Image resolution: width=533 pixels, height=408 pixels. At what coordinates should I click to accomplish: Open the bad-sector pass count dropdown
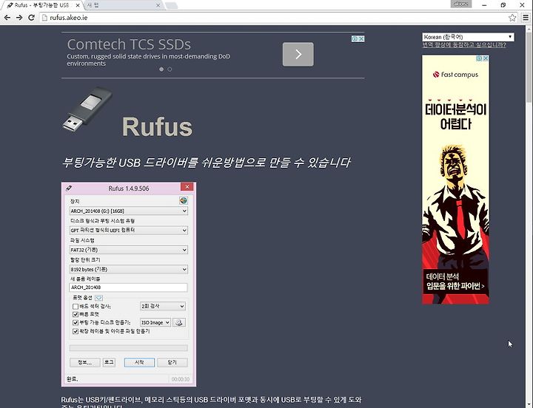(x=162, y=306)
